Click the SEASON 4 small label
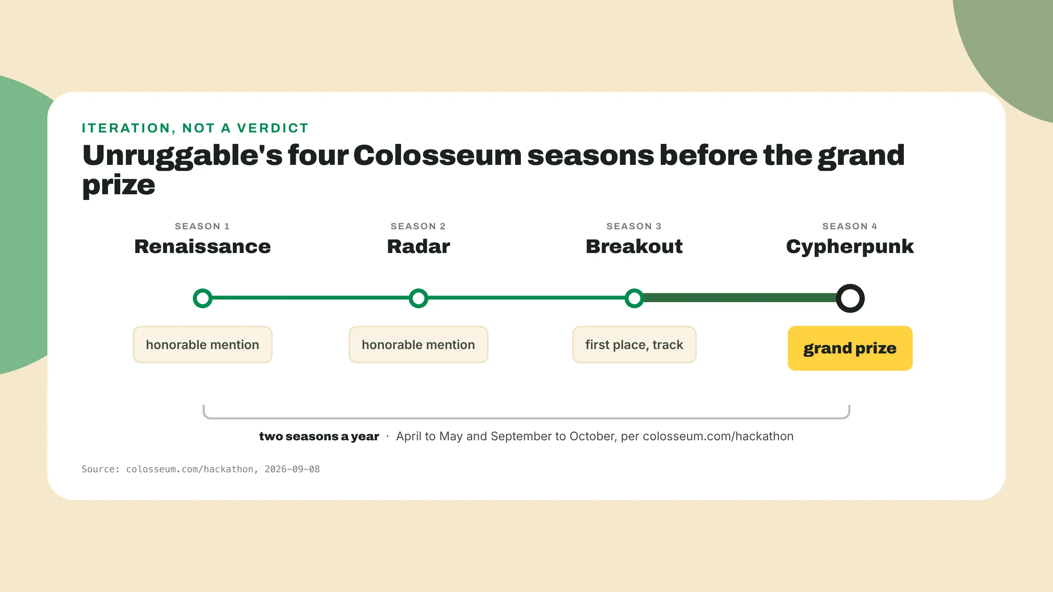1053x592 pixels. coord(850,226)
